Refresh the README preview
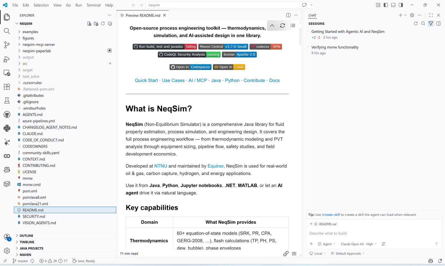Viewport: 445px width, 266px height. point(282,25)
